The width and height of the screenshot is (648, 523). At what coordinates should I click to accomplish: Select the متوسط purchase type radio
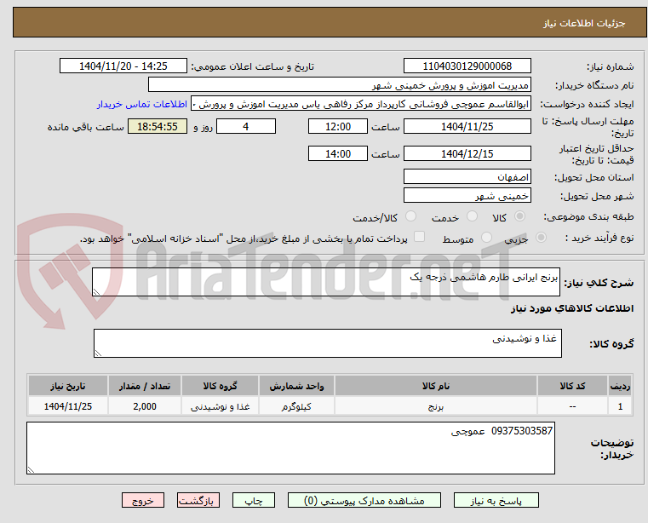click(x=486, y=238)
